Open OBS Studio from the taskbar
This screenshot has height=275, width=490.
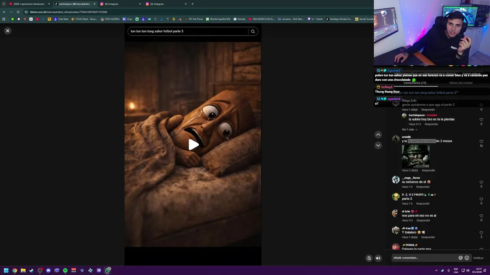pyautogui.click(x=40, y=270)
